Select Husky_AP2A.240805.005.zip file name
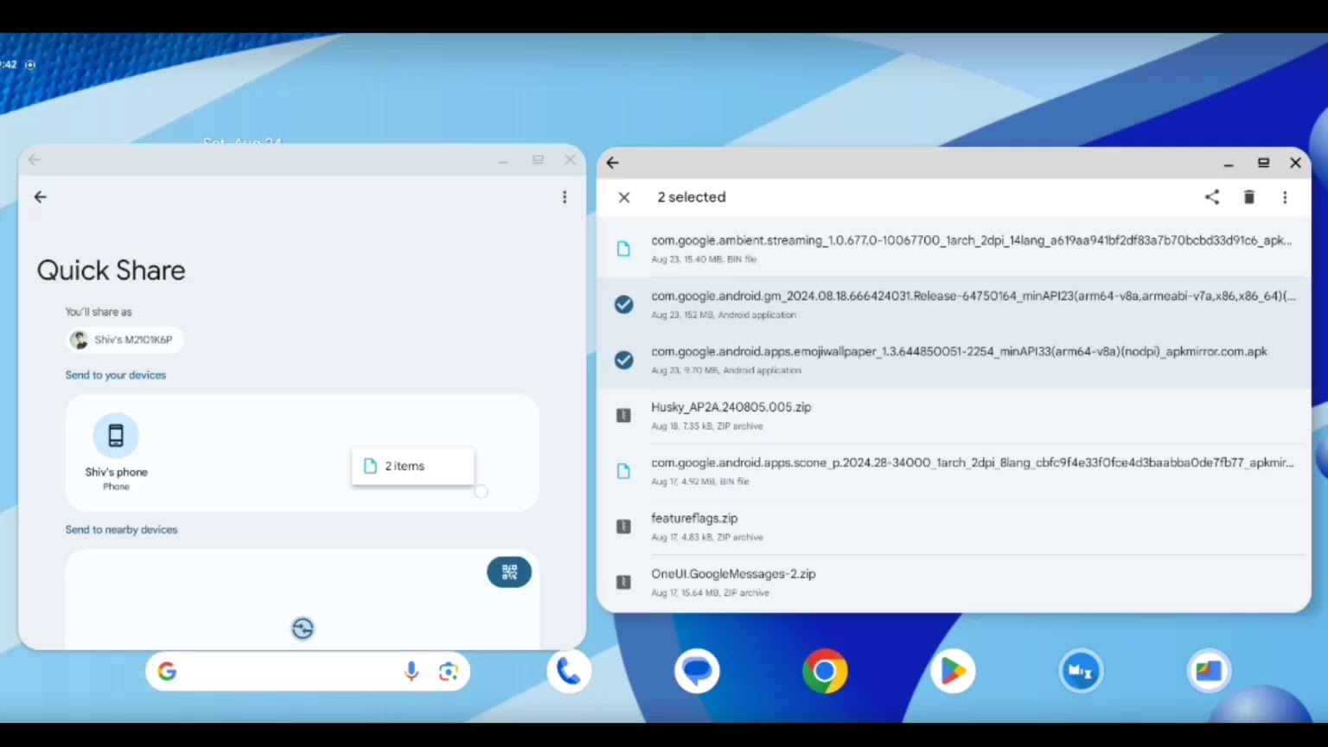The image size is (1328, 747). (x=731, y=407)
